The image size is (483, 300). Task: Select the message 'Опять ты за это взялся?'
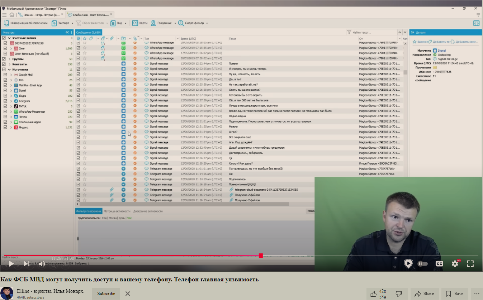click(245, 90)
